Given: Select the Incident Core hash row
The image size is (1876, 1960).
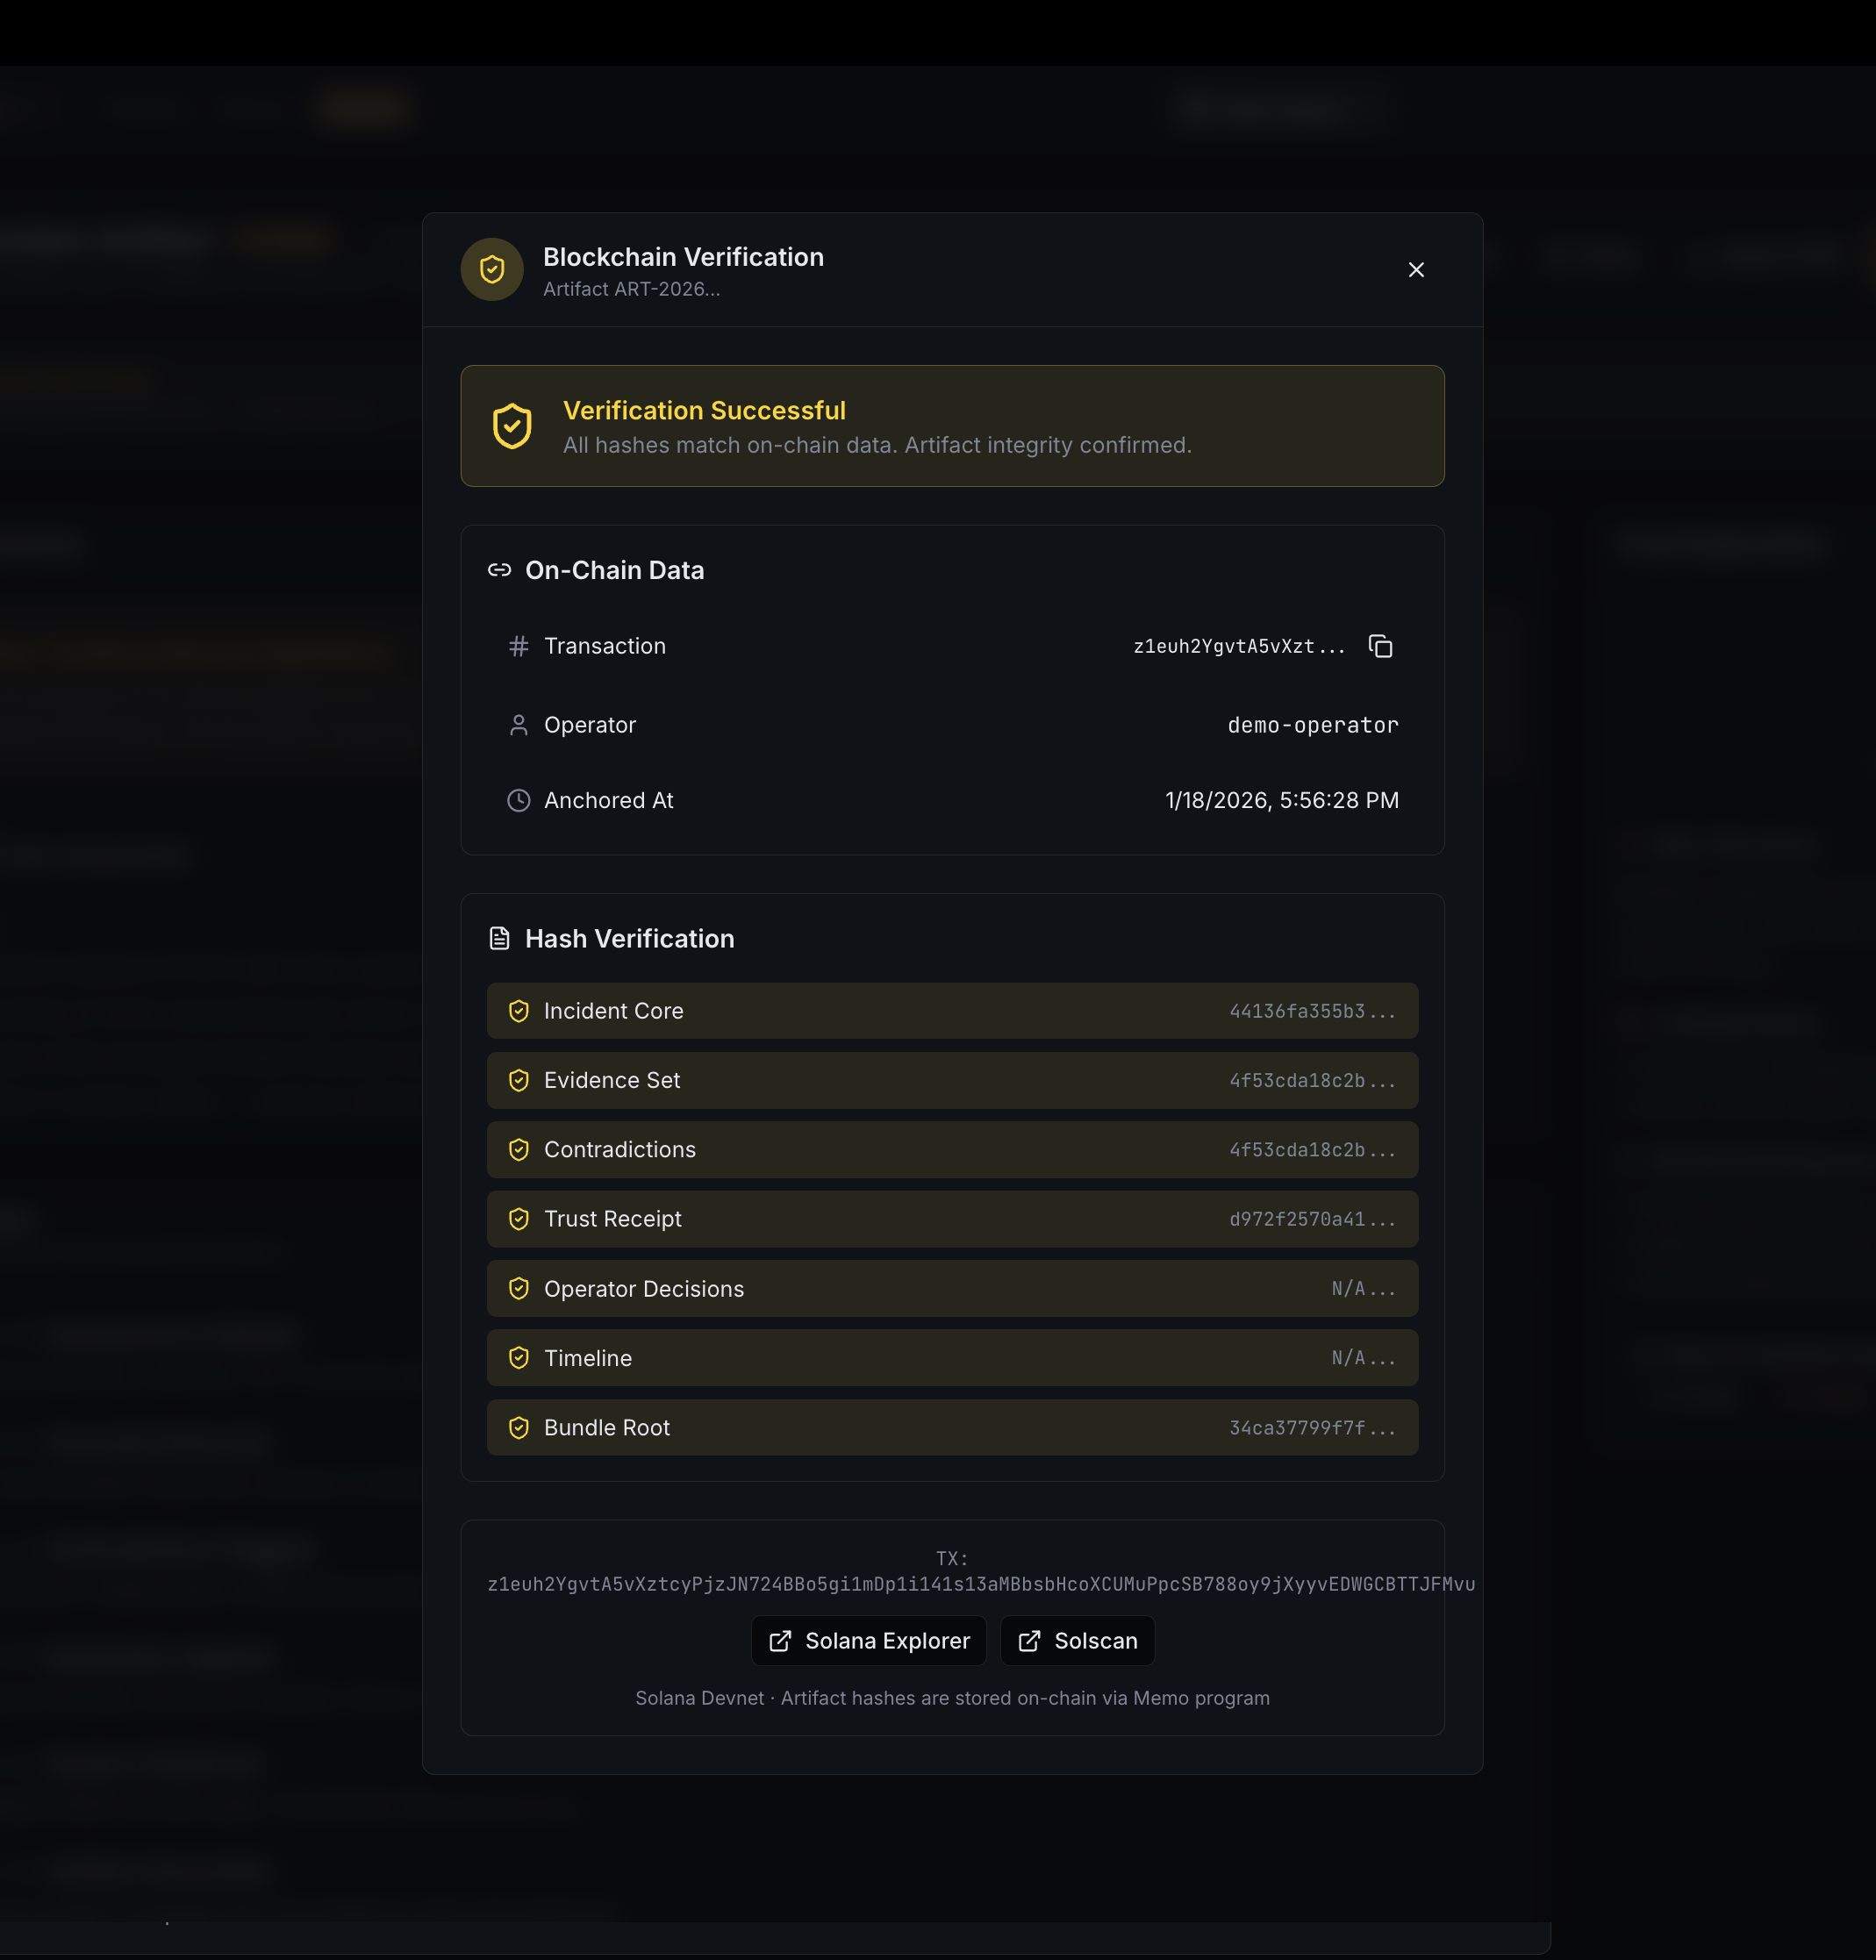Looking at the screenshot, I should pyautogui.click(x=952, y=1011).
